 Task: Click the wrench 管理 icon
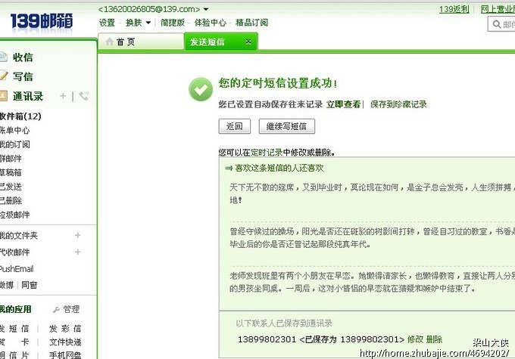(56, 309)
